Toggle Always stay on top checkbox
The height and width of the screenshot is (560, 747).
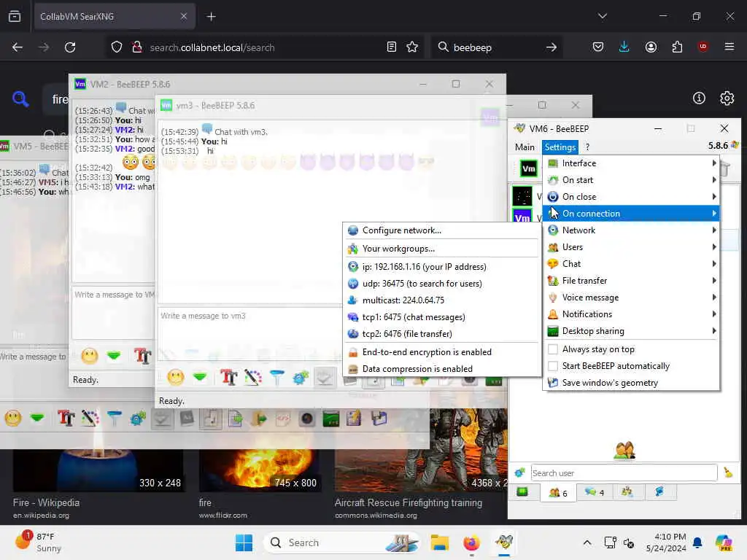(553, 349)
